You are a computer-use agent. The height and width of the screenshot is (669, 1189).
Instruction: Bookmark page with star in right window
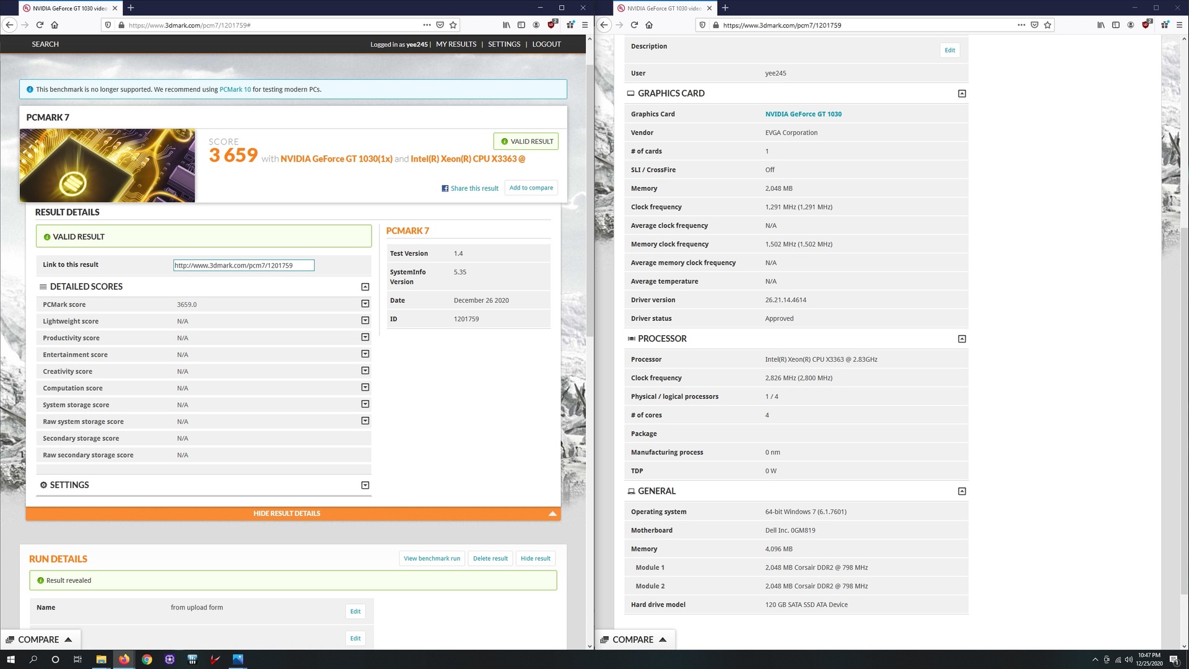[x=1048, y=25]
